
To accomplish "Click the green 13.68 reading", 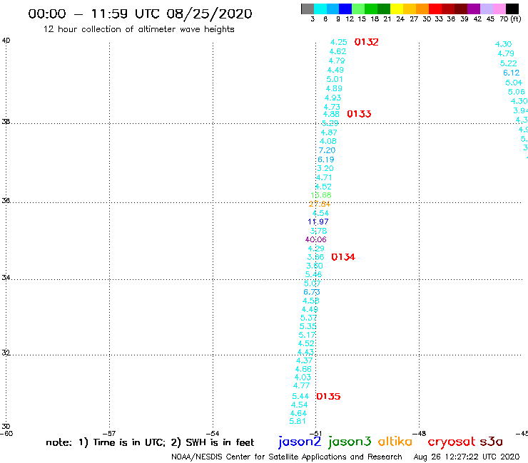I will click(x=321, y=195).
